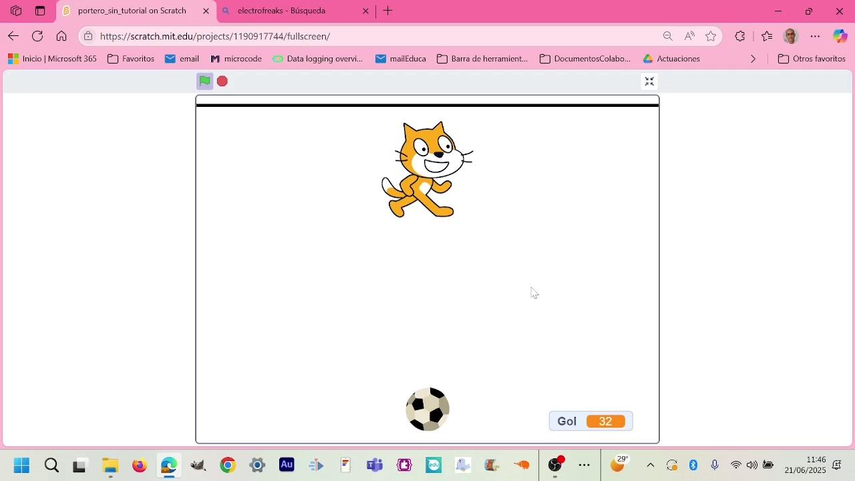Open the tab actions menu
Image resolution: width=855 pixels, height=481 pixels.
pos(40,11)
